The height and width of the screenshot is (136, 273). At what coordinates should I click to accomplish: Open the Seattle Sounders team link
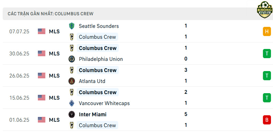tap(99, 26)
